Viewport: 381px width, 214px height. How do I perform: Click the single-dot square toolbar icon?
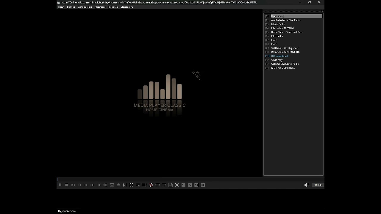183,185
